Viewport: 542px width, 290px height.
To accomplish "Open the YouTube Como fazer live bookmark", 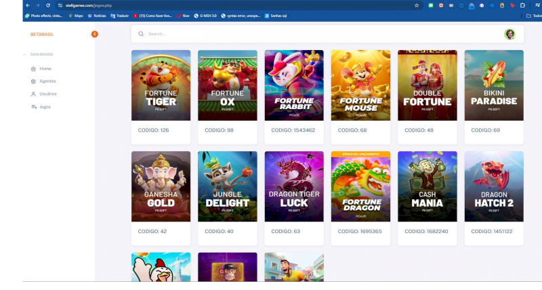I will 152,16.
